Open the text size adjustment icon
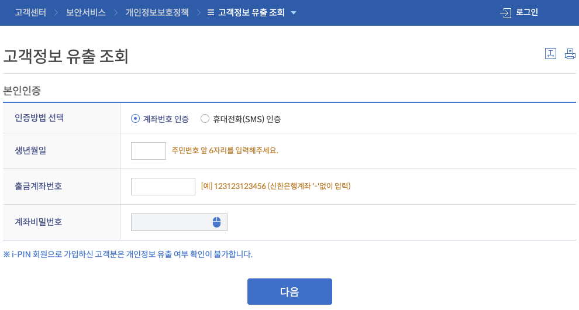This screenshot has height=310, width=579. tap(550, 54)
